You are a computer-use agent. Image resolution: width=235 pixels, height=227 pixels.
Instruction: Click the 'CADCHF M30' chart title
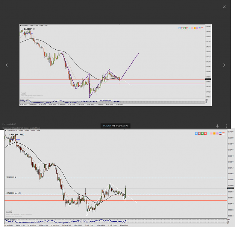tap(17, 134)
